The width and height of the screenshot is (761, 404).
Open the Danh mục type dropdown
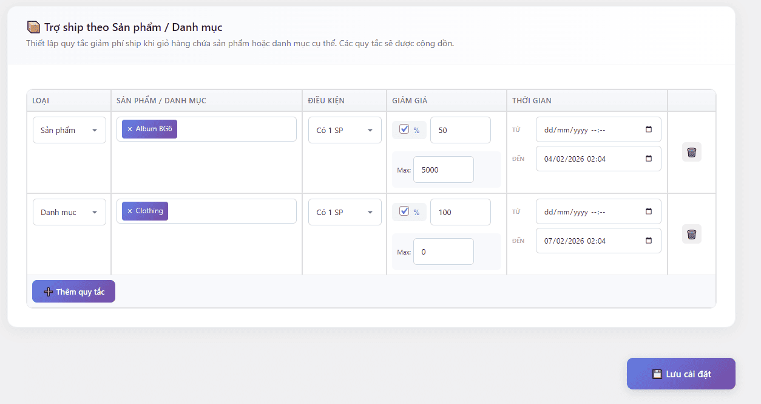(x=69, y=212)
